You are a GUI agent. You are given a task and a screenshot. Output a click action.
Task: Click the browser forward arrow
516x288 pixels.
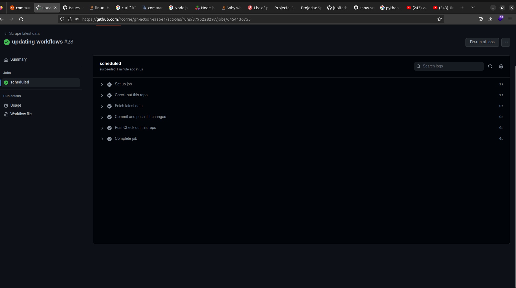[11, 19]
